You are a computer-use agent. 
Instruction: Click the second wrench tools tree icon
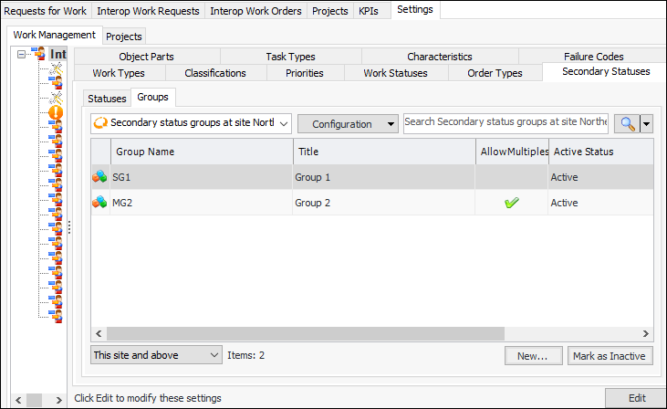(x=56, y=99)
